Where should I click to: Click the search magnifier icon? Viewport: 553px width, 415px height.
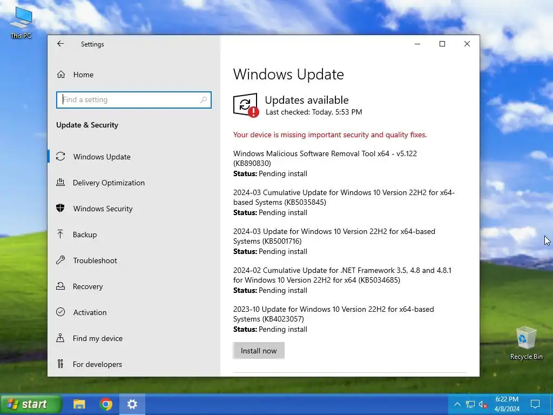(204, 100)
